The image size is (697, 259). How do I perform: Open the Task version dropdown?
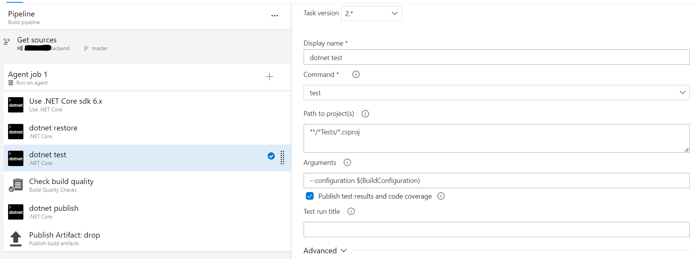tap(371, 13)
